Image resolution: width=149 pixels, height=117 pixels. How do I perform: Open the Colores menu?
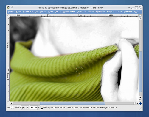pos(58,12)
